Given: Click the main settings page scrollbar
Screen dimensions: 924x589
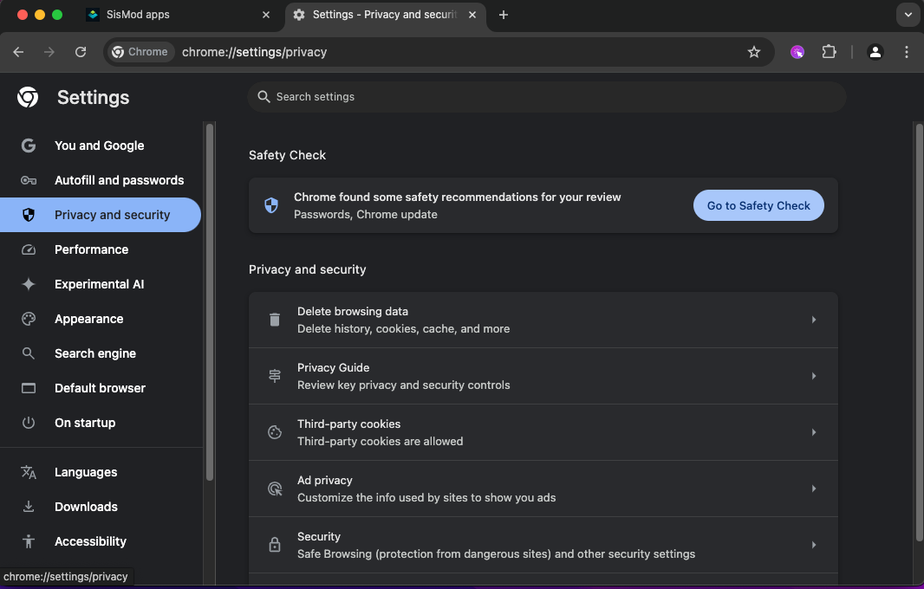Looking at the screenshot, I should (x=920, y=333).
